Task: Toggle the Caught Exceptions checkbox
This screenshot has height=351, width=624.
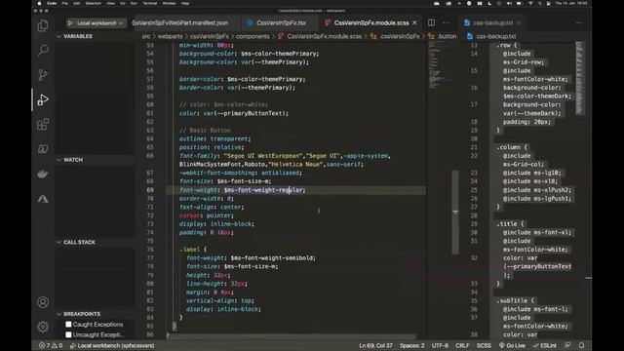Action: pyautogui.click(x=68, y=325)
